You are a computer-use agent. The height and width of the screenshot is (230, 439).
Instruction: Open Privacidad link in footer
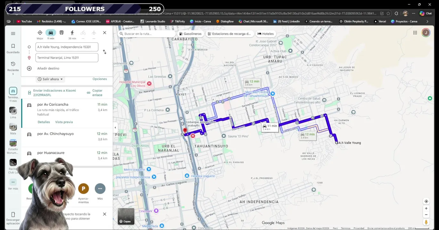tap(359, 228)
